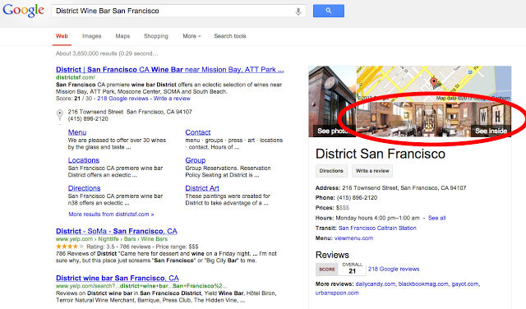Image resolution: width=526 pixels, height=309 pixels.
Task: Open the Menu sitelink
Action: click(x=77, y=132)
